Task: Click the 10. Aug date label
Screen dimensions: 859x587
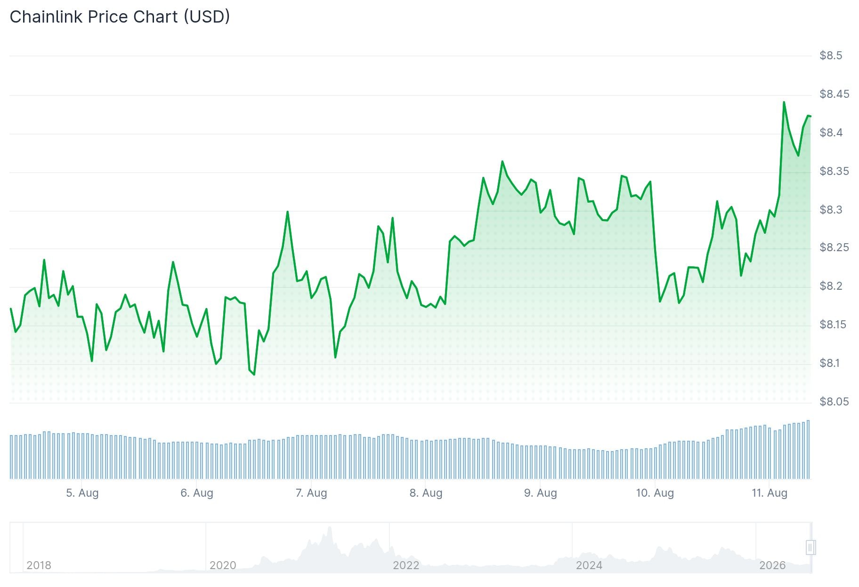Action: coord(655,493)
